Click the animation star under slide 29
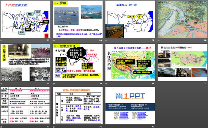The width and height of the screenshot is (208, 128). pos(2,83)
